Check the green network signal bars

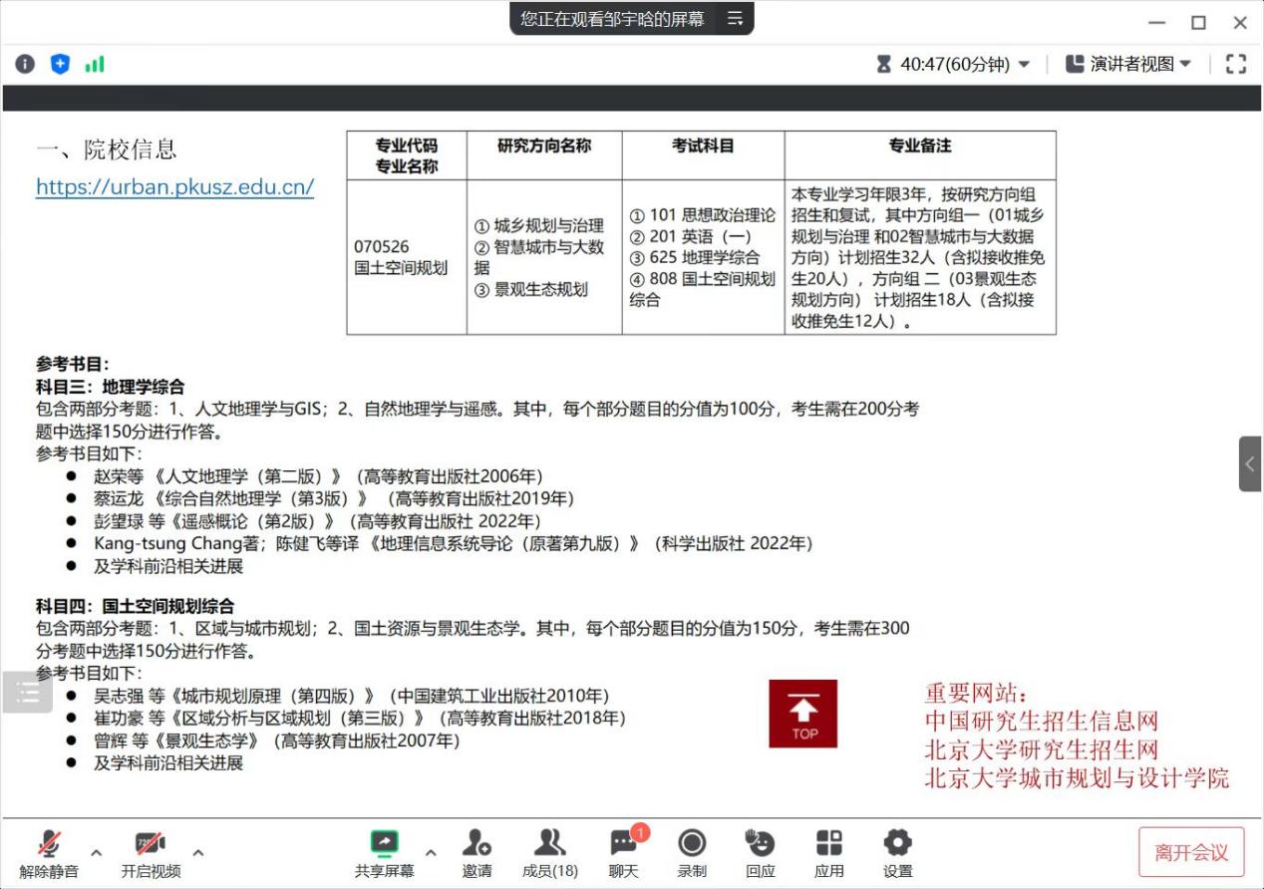click(x=95, y=64)
